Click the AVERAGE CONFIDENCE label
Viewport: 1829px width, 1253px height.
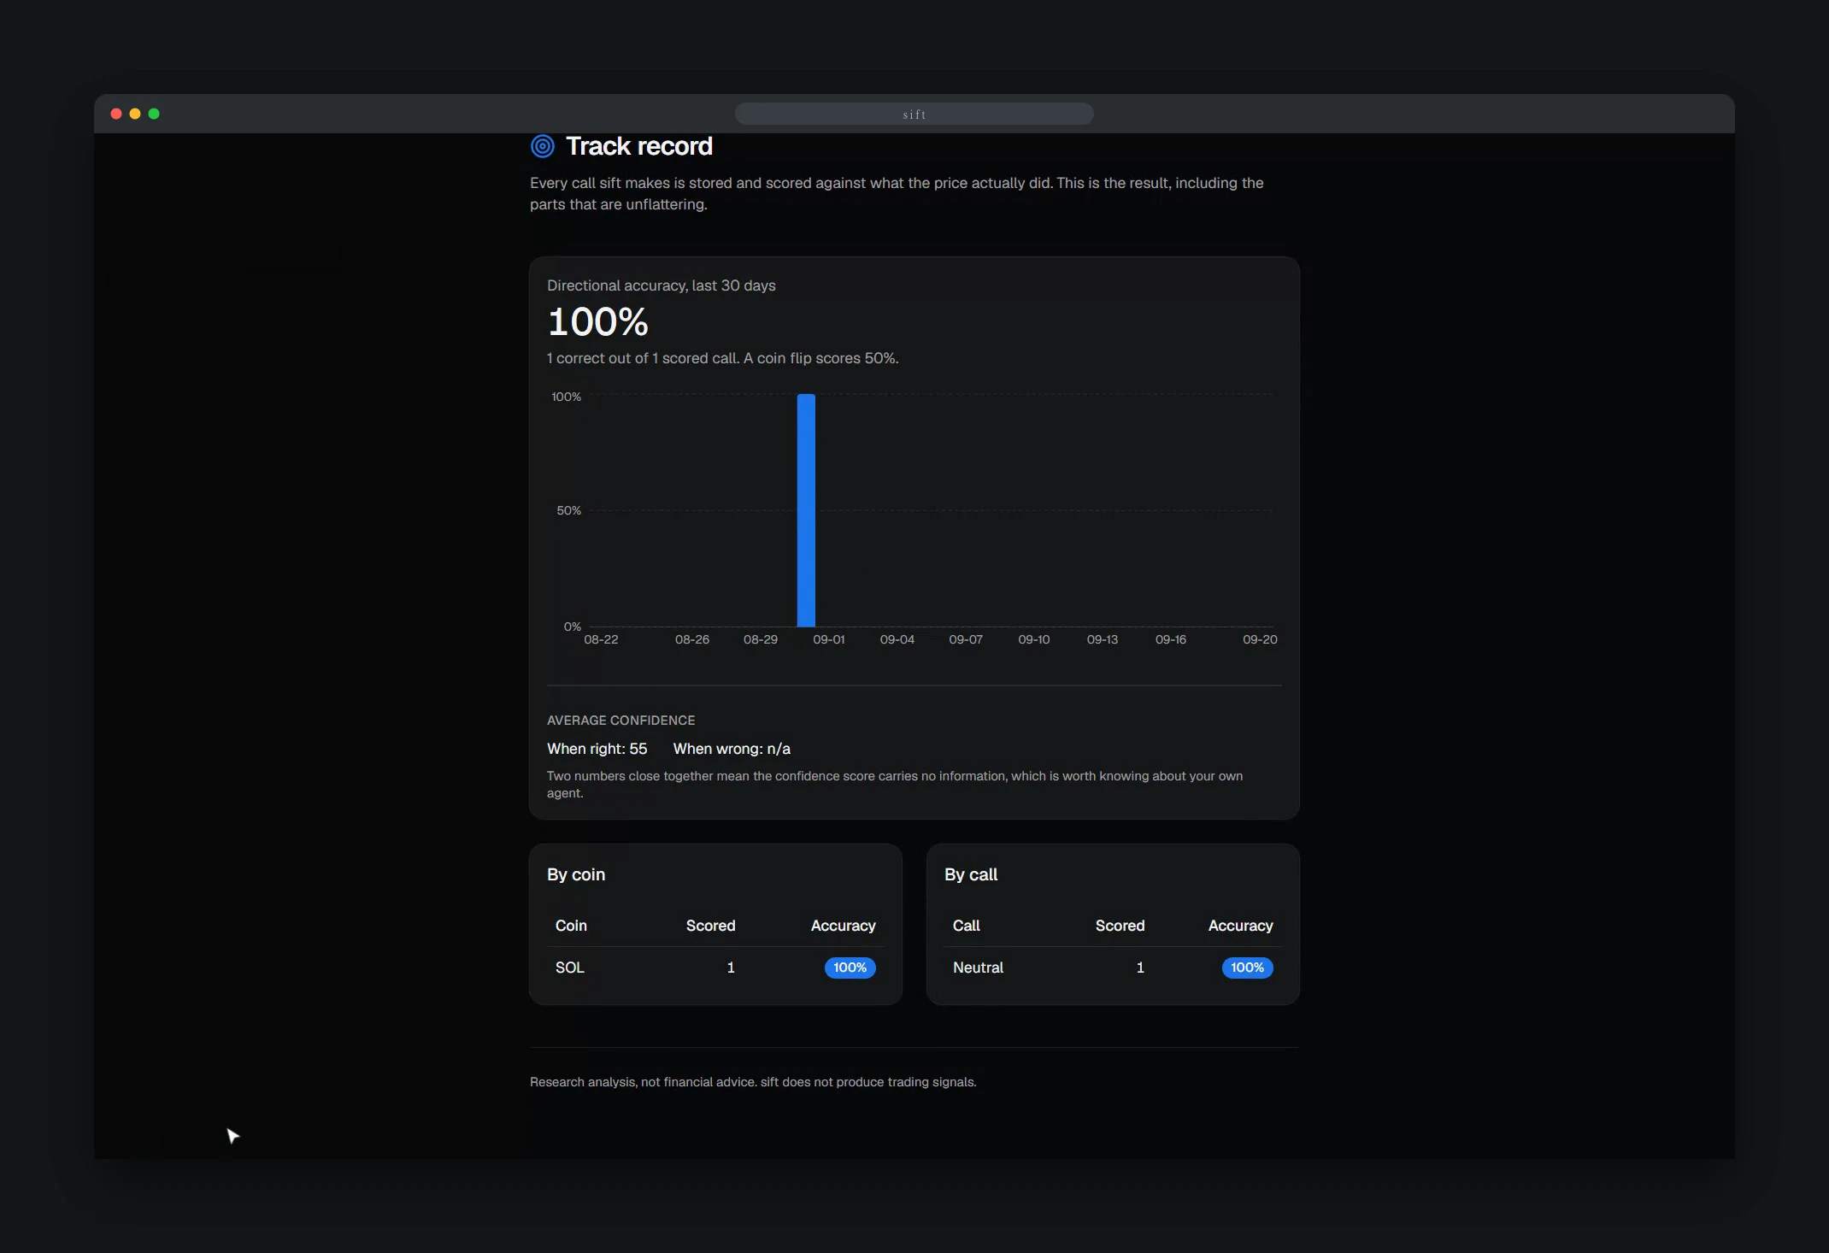[x=620, y=721]
